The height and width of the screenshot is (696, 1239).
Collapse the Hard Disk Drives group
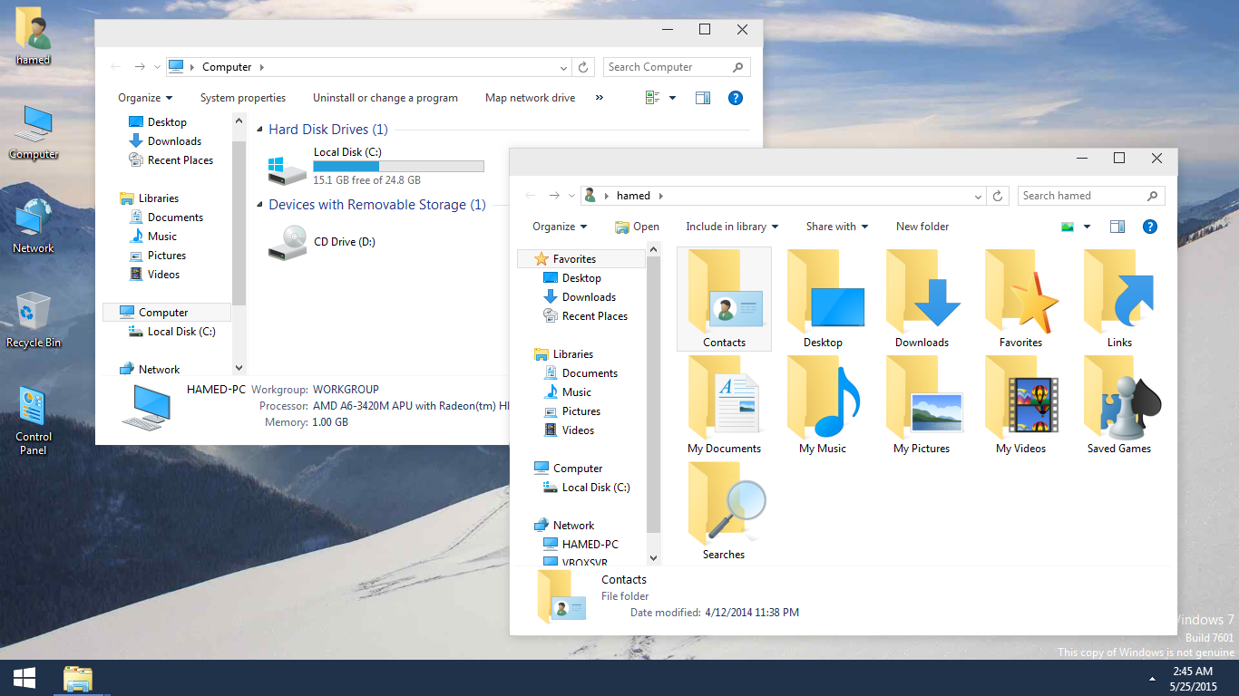(x=260, y=130)
